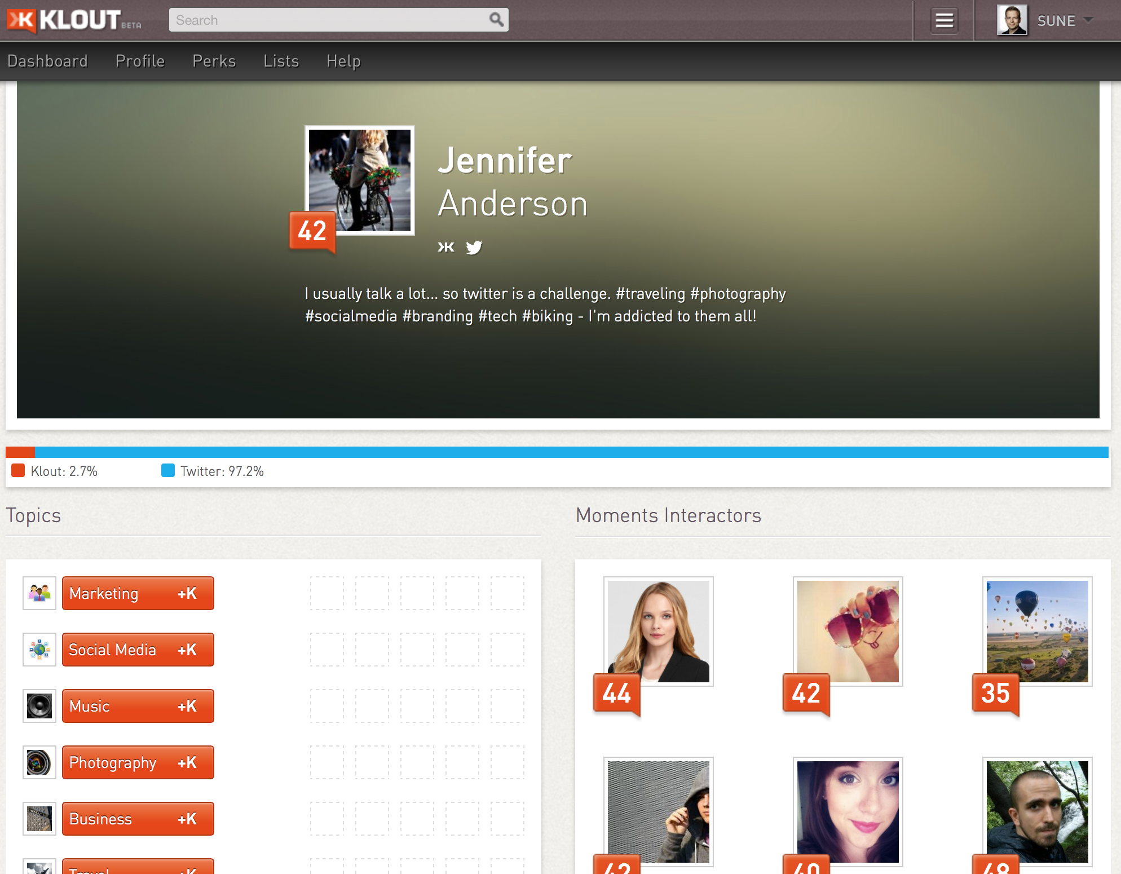Image resolution: width=1121 pixels, height=874 pixels.
Task: Click the Klout K icon beside Twitter
Action: click(x=445, y=248)
